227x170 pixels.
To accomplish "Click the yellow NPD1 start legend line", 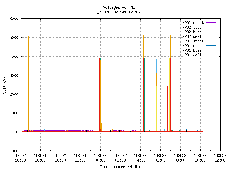I will [x=211, y=41].
